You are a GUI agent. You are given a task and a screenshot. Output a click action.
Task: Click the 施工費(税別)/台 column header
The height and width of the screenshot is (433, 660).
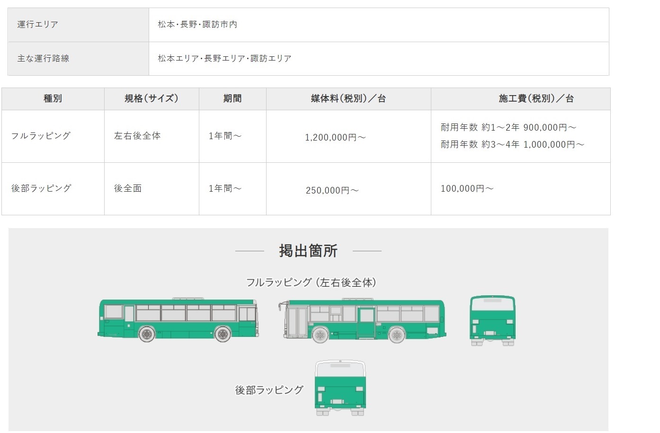[x=536, y=98]
